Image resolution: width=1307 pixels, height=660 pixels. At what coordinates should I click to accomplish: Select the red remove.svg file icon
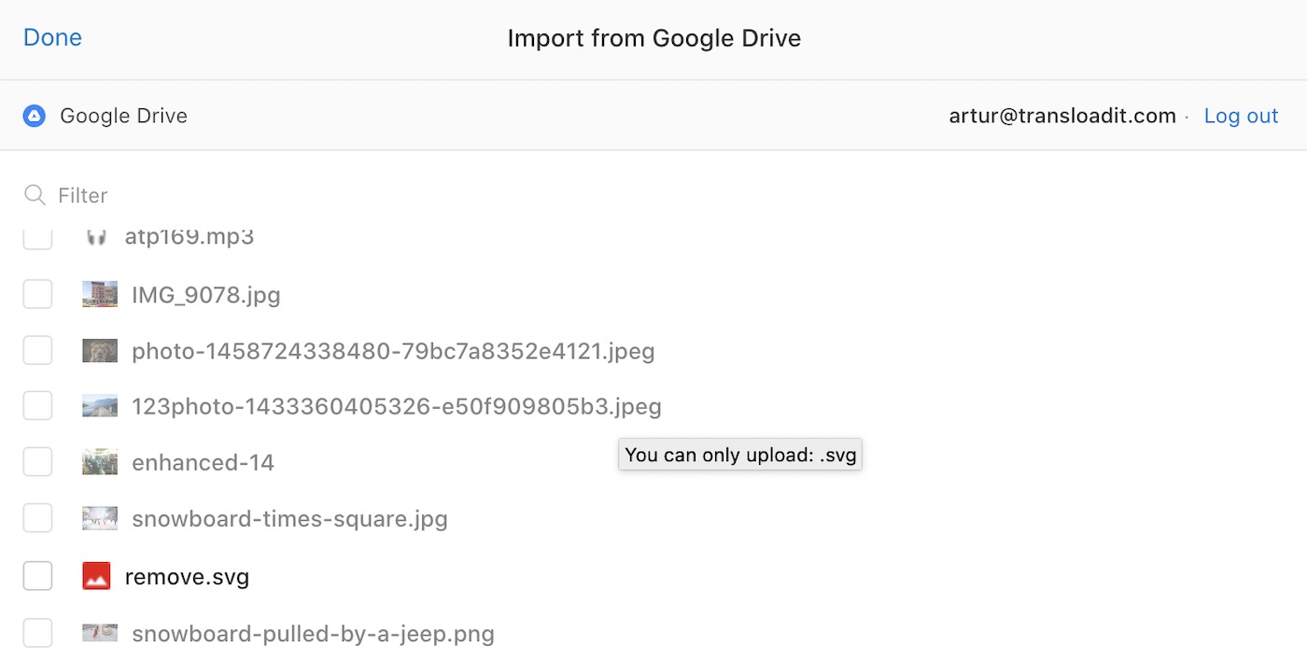pyautogui.click(x=96, y=576)
